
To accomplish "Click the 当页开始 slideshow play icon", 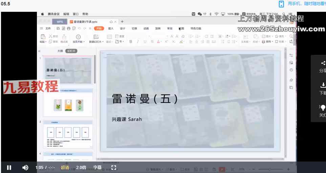I will (78, 37).
